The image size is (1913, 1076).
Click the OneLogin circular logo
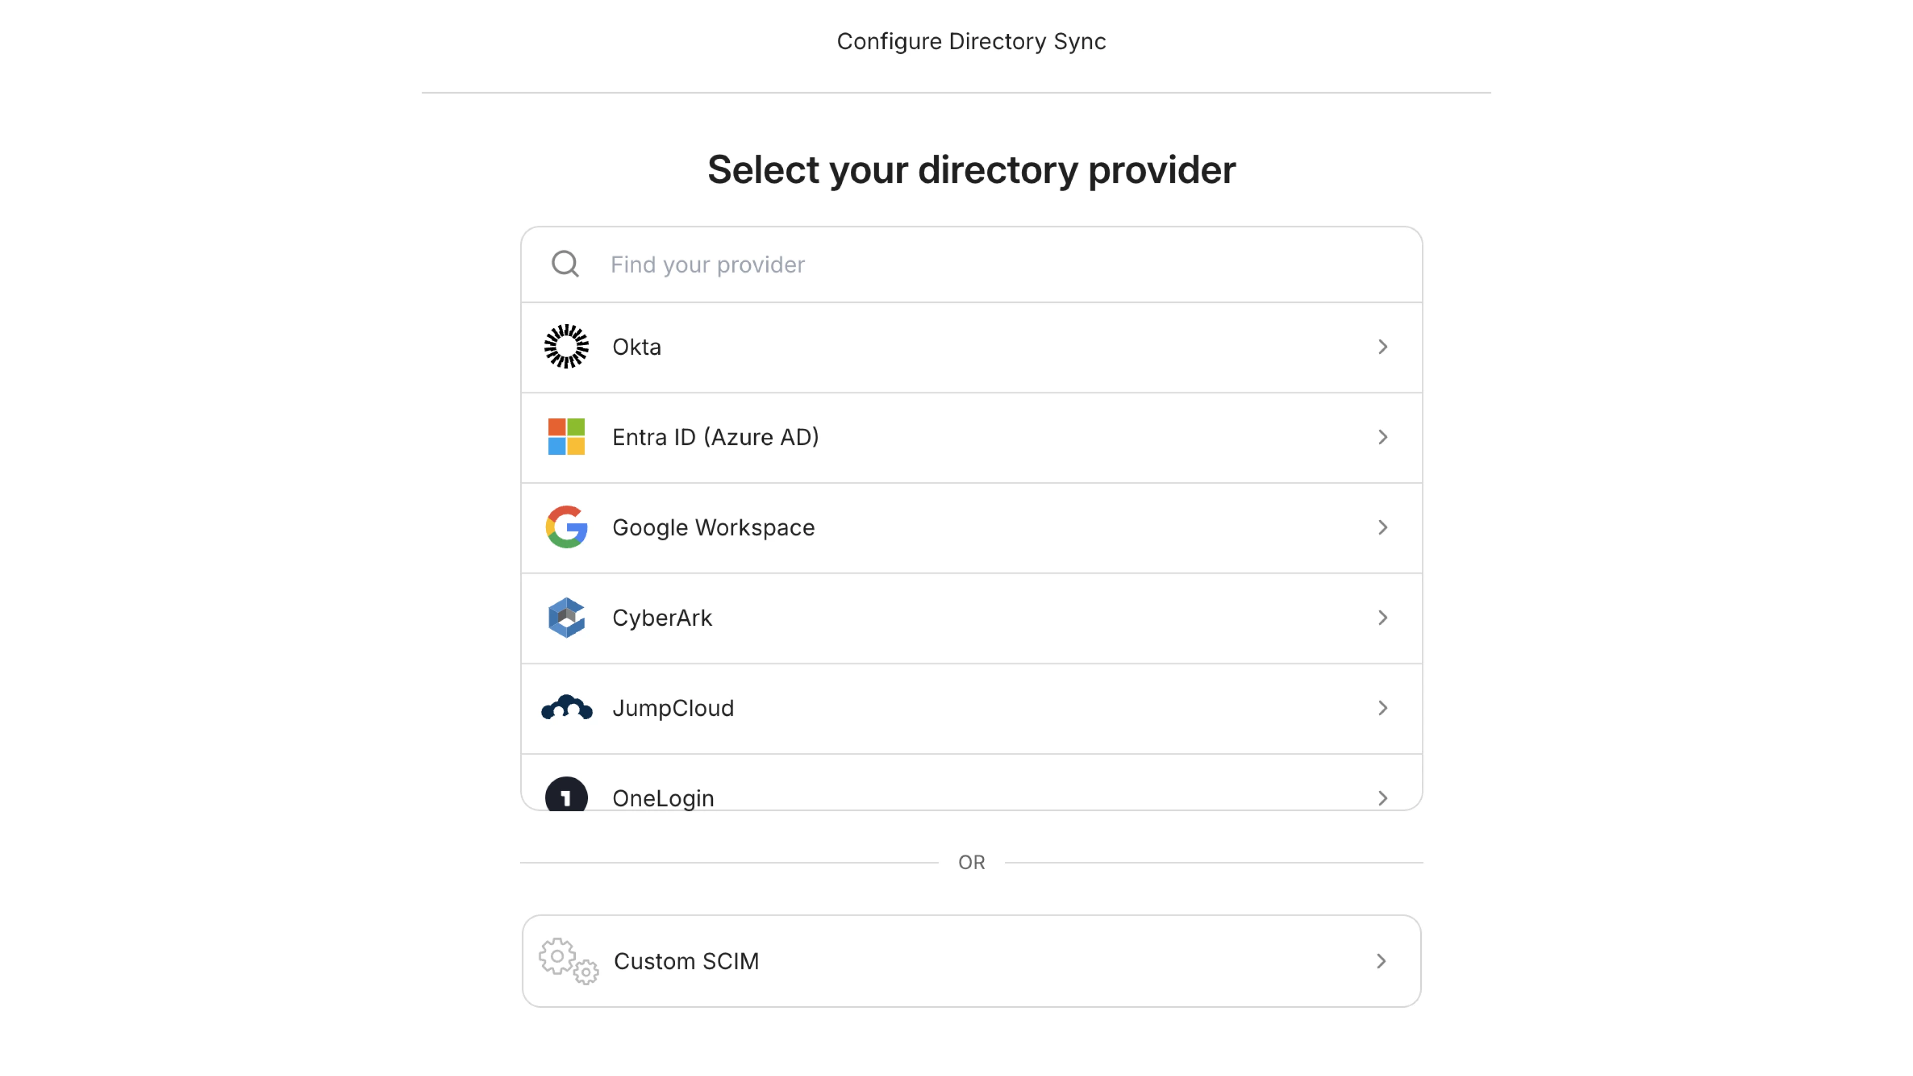(x=566, y=796)
